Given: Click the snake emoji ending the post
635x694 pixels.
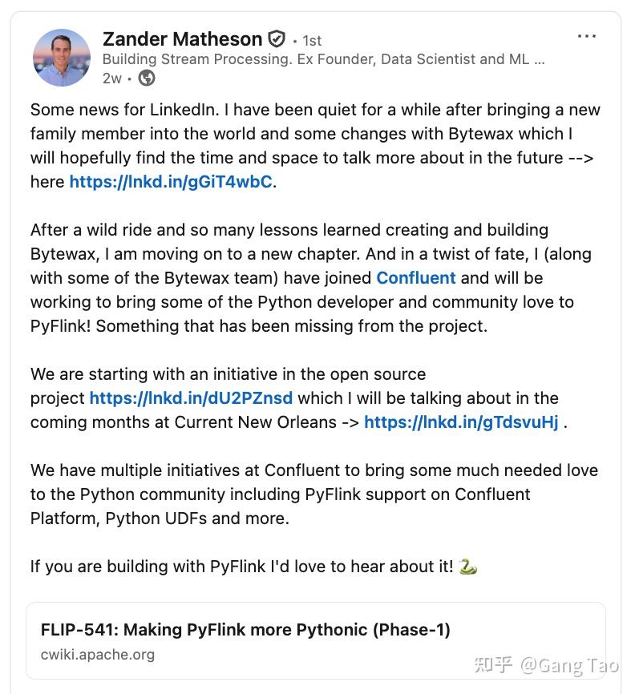Looking at the screenshot, I should [468, 567].
